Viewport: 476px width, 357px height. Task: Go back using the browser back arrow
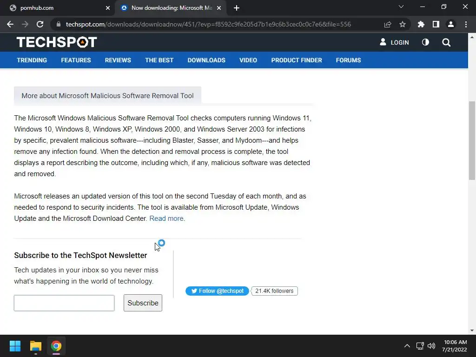pyautogui.click(x=10, y=24)
